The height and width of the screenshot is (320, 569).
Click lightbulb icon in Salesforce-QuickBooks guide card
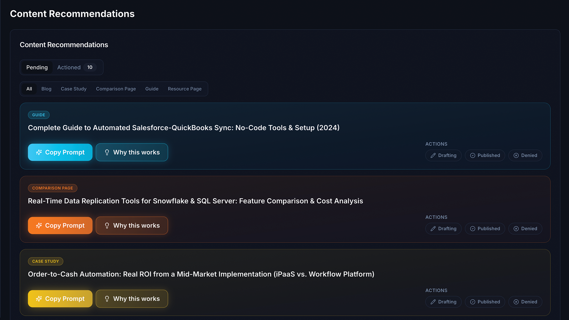click(107, 152)
